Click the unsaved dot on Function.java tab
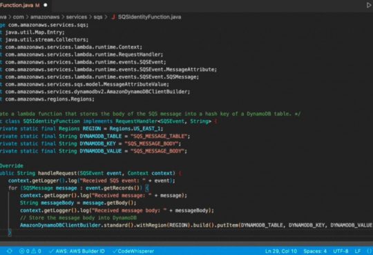373x255 pixels. pyautogui.click(x=46, y=5)
